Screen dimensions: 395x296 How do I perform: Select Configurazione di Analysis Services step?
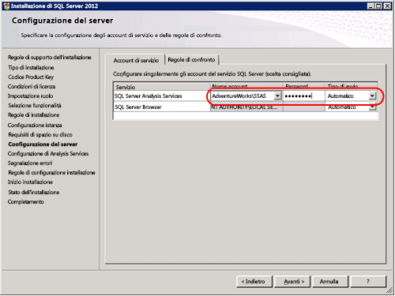[x=48, y=154]
